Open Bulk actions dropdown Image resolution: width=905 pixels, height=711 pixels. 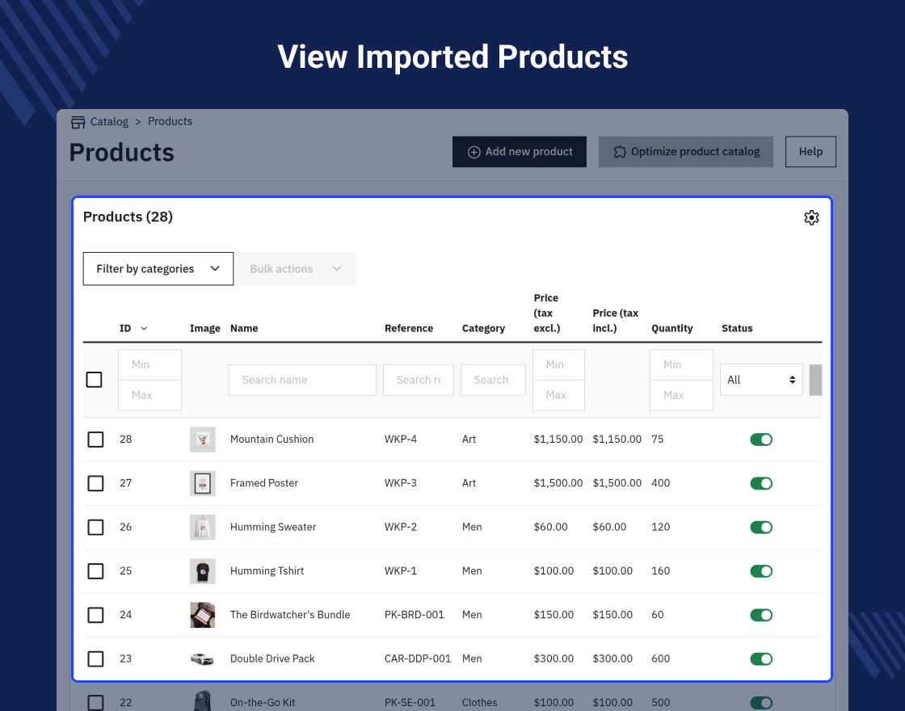pos(296,268)
